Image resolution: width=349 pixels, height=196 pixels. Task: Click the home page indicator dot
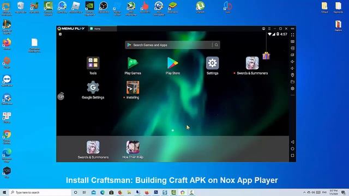pos(173,131)
